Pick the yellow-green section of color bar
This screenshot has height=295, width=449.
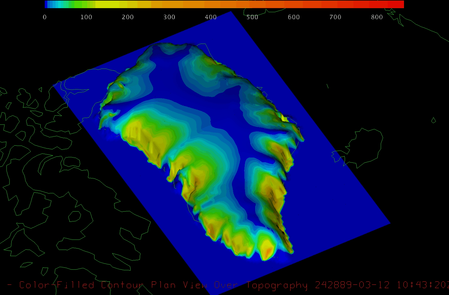pos(108,4)
